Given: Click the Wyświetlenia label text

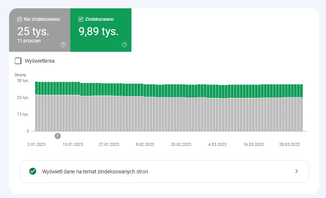Looking at the screenshot, I should [40, 61].
